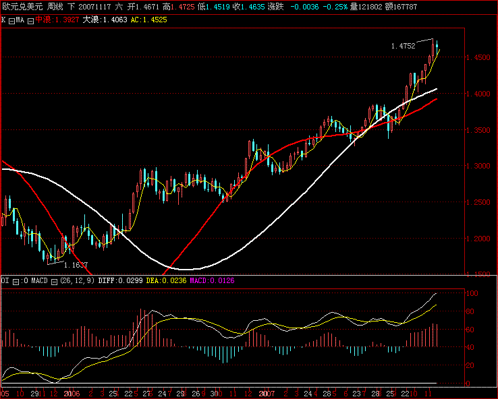Click the 2007 year marker on time axis
The height and width of the screenshot is (399, 498).
coord(267,394)
